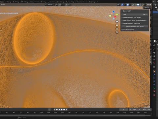The width and height of the screenshot is (158, 119).
Task: Toggle X-ray display in viewport header
Action: [133, 5]
